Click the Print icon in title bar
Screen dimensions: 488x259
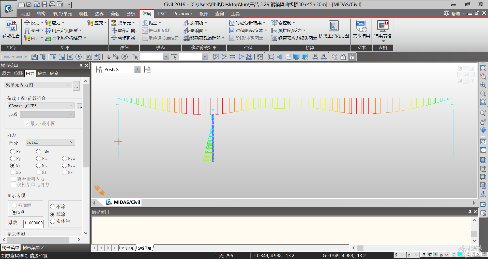52,4
